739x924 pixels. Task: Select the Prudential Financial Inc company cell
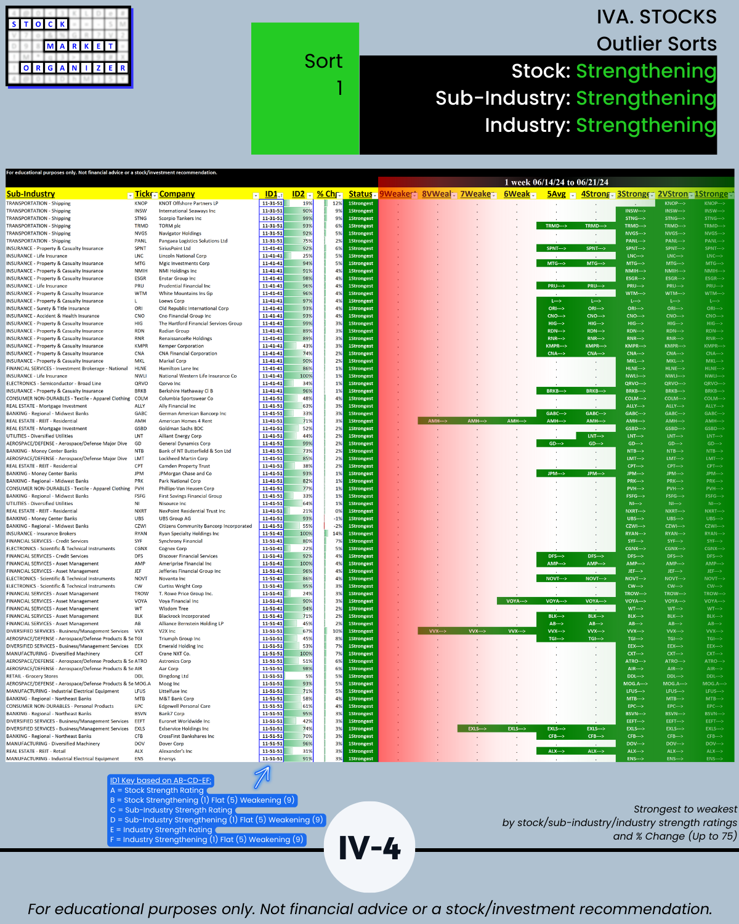208,286
